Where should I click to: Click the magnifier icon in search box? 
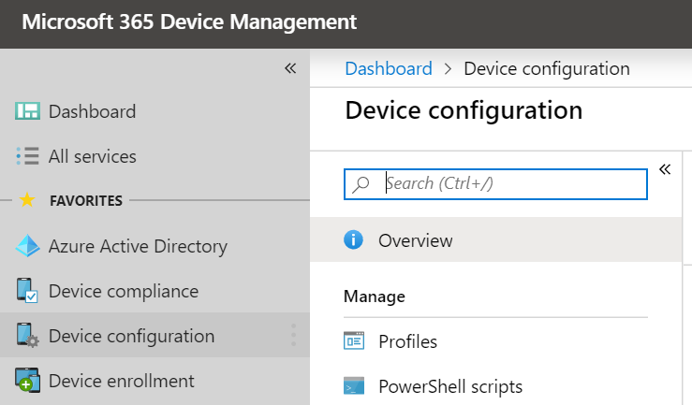click(361, 184)
